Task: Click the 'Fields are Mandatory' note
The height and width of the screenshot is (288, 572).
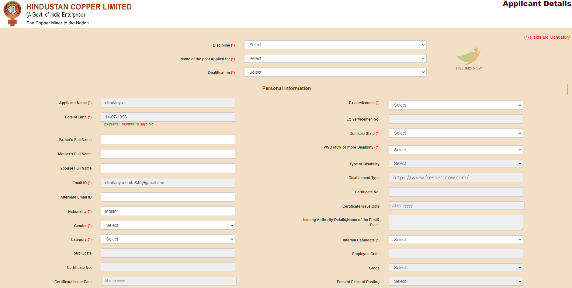Action: pos(547,37)
